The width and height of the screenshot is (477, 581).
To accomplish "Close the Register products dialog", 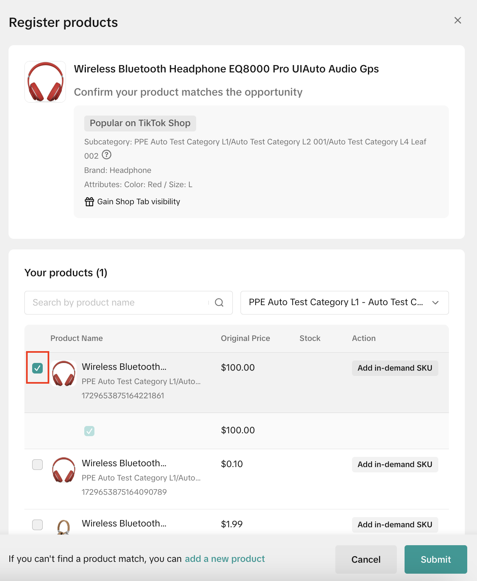I will (457, 20).
